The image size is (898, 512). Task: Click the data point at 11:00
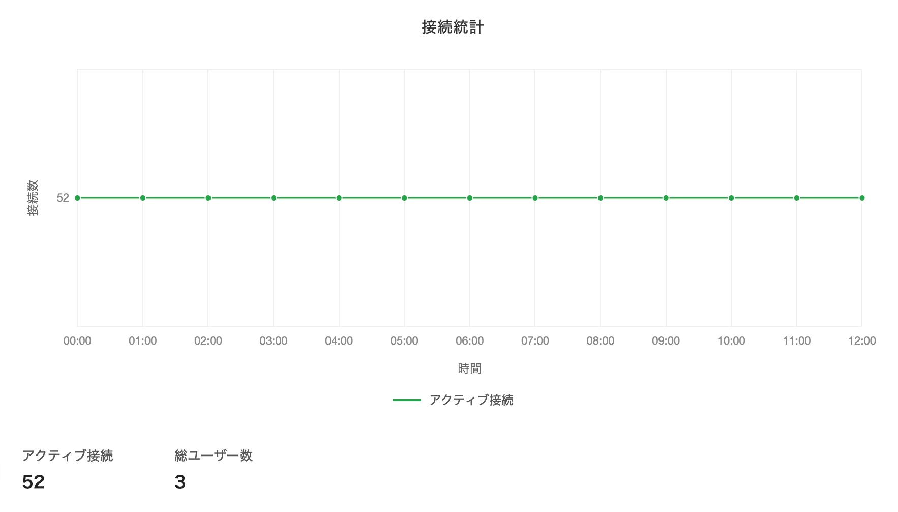click(797, 198)
